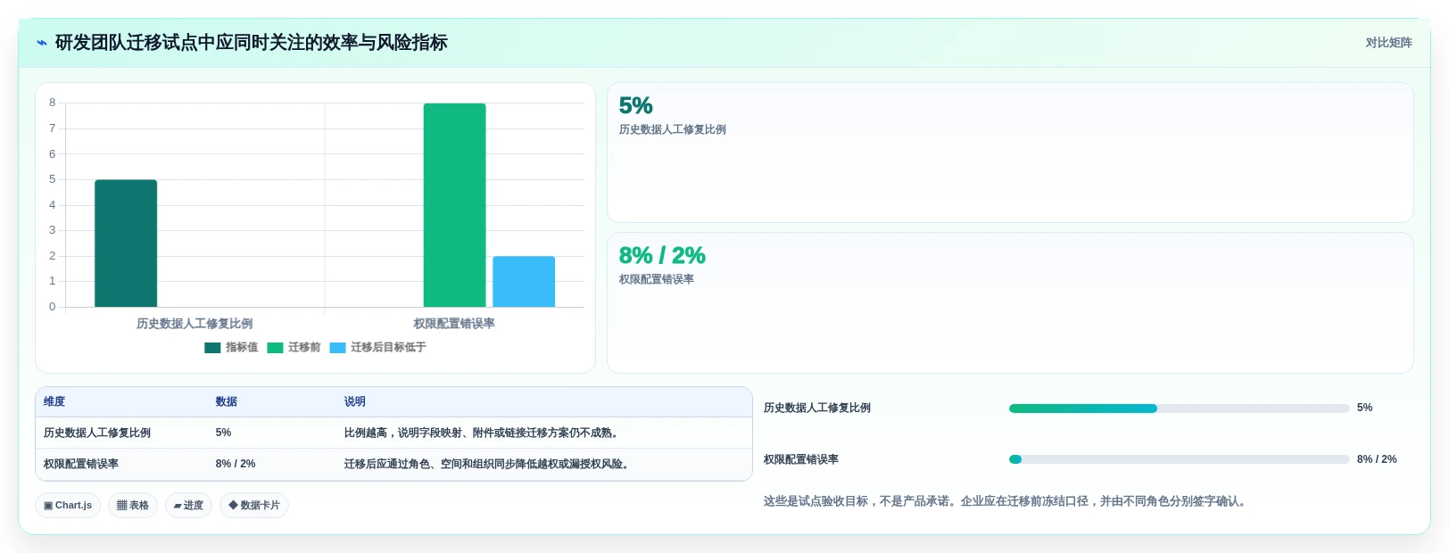Image resolution: width=1449 pixels, height=553 pixels.
Task: Click the 说明 column header
Action: [x=355, y=401]
